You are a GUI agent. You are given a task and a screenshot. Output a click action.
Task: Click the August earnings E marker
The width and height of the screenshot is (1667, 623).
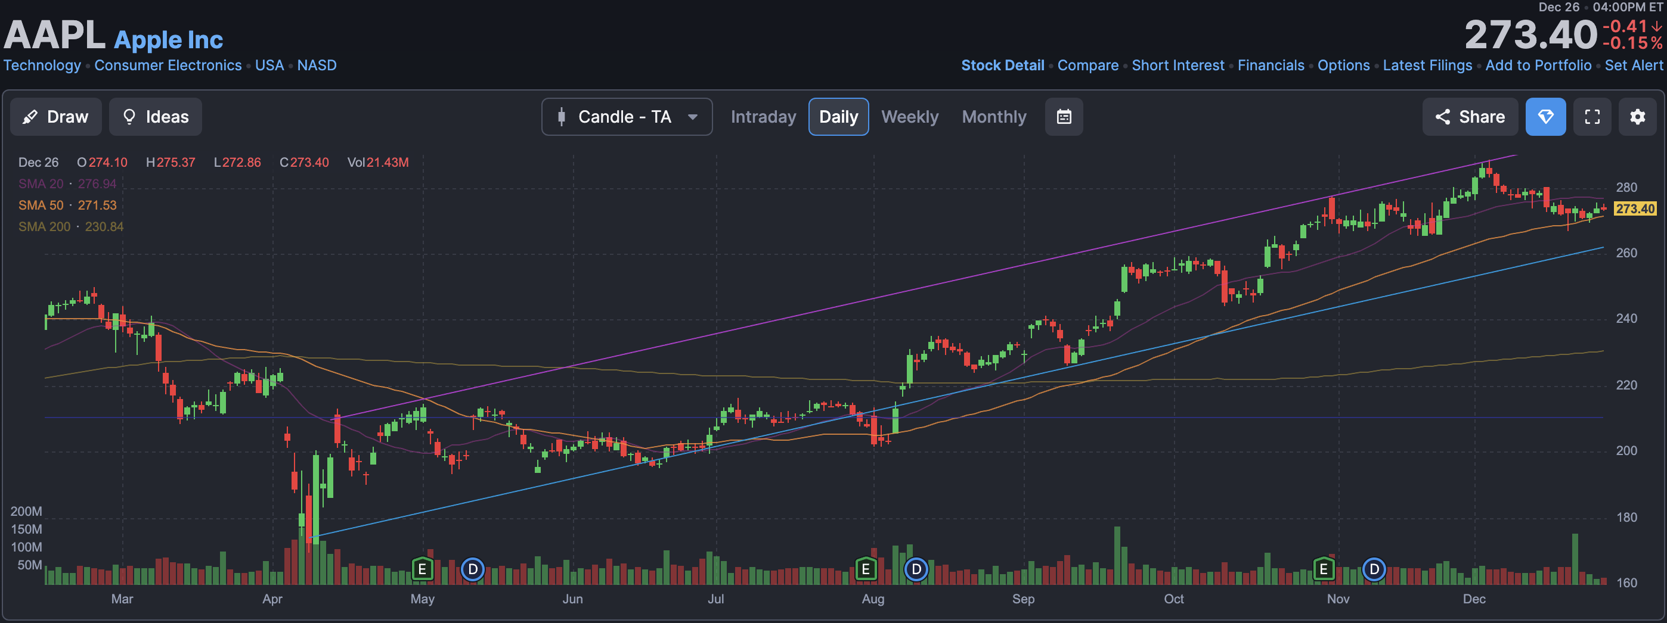click(865, 569)
